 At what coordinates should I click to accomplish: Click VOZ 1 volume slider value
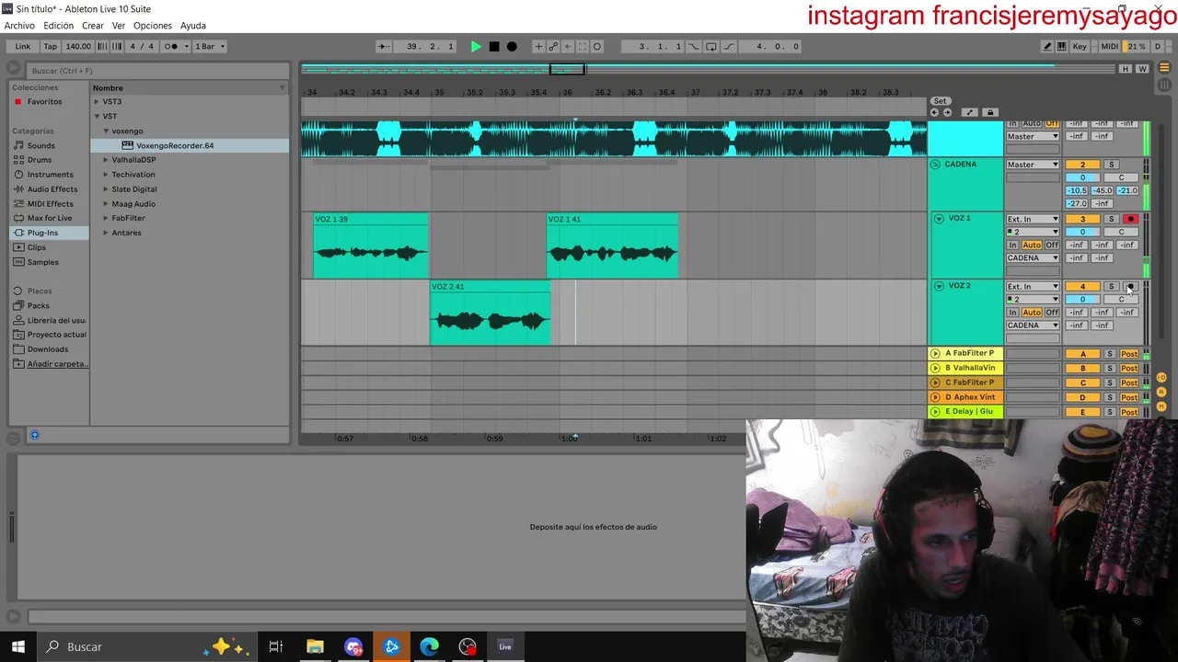pos(1082,232)
